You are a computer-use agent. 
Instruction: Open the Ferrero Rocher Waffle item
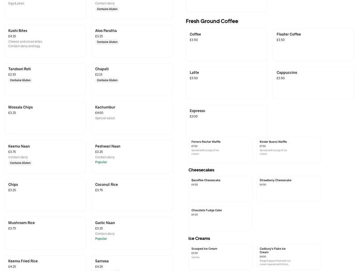click(x=220, y=150)
